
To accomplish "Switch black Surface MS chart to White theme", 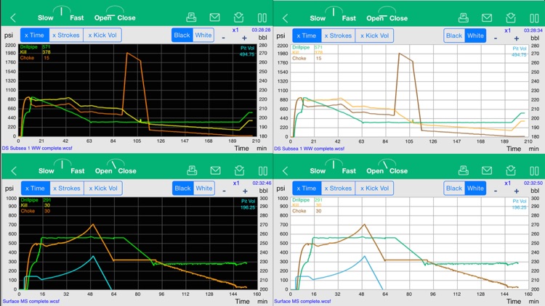I will (x=204, y=188).
